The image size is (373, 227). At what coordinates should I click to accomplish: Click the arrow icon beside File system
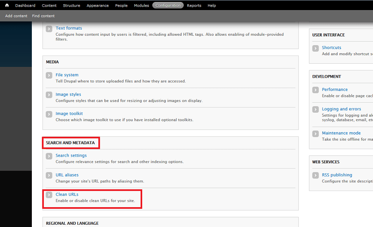click(49, 76)
